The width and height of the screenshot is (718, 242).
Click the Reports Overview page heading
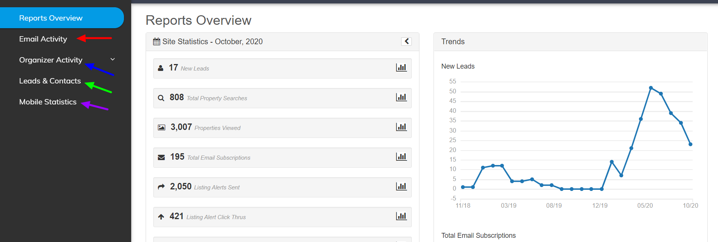[x=198, y=20]
